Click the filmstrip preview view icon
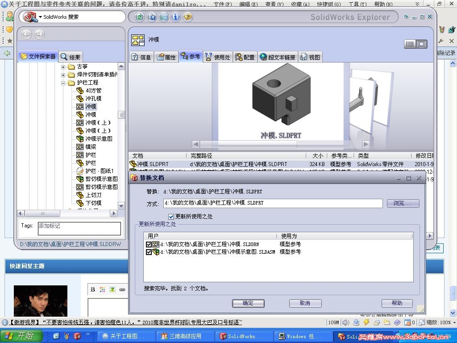The image size is (457, 343). coord(422,44)
